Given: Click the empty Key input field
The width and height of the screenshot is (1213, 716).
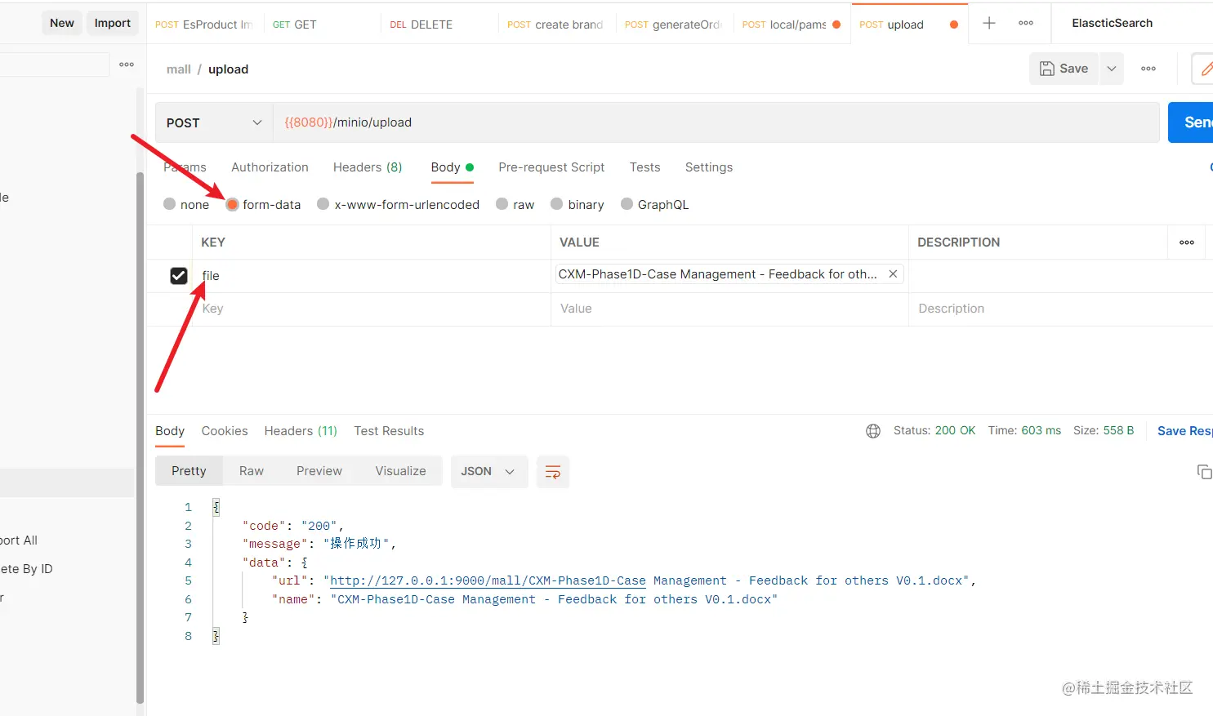Looking at the screenshot, I should (372, 309).
